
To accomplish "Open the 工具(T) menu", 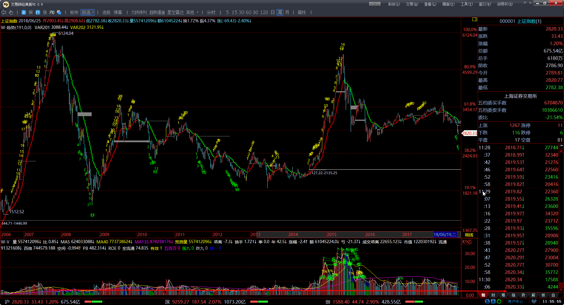I will click(x=466, y=4).
